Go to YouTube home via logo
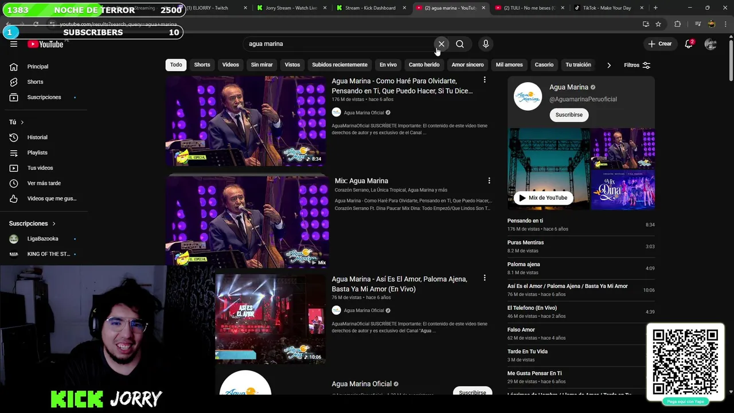 coord(45,44)
